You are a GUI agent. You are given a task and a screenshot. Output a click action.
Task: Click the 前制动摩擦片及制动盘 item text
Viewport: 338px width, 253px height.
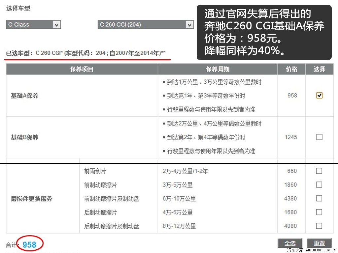[x=112, y=199]
